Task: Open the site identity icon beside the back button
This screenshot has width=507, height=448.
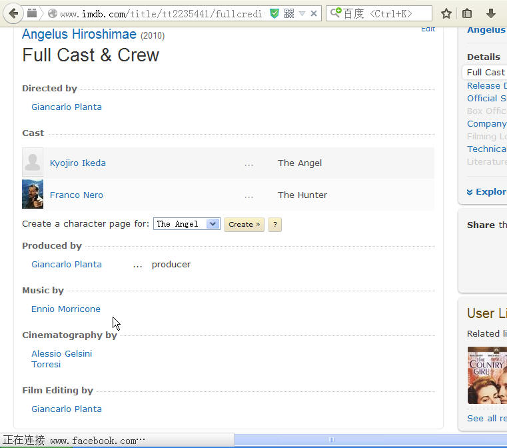Action: point(32,13)
